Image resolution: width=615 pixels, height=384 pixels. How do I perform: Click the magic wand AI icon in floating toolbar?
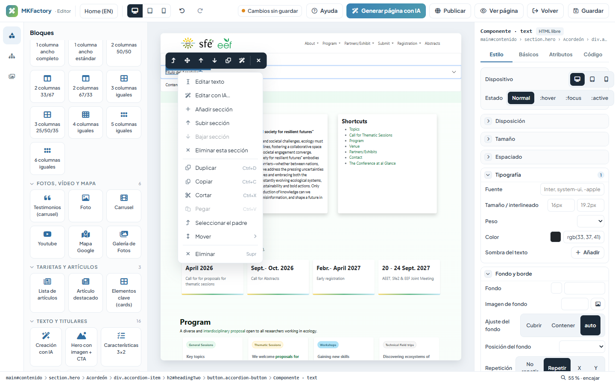(242, 61)
